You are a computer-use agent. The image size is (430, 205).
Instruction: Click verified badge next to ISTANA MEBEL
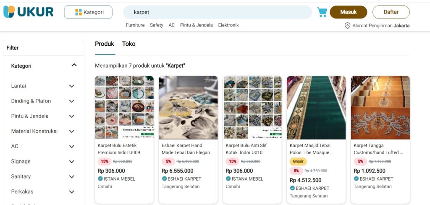100,179
